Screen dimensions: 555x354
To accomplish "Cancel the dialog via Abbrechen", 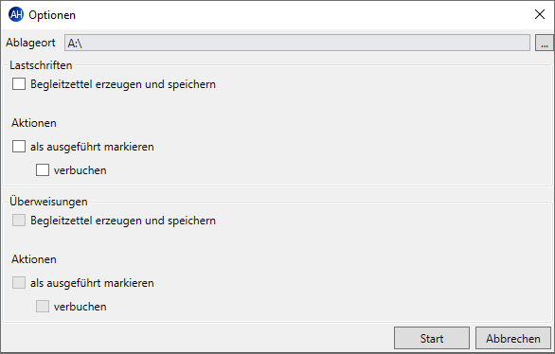I will click(x=513, y=338).
